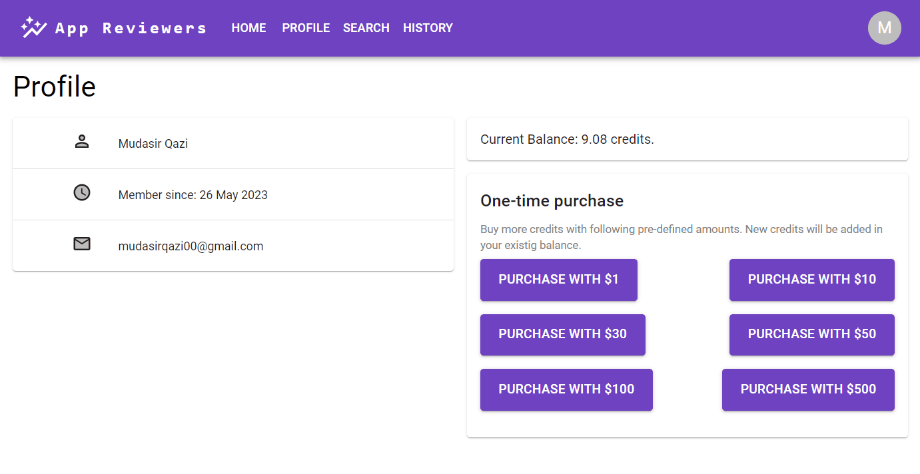
Task: Click the Current Balance credits card
Action: (687, 139)
